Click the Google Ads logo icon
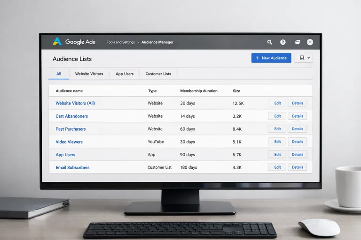 coord(57,42)
